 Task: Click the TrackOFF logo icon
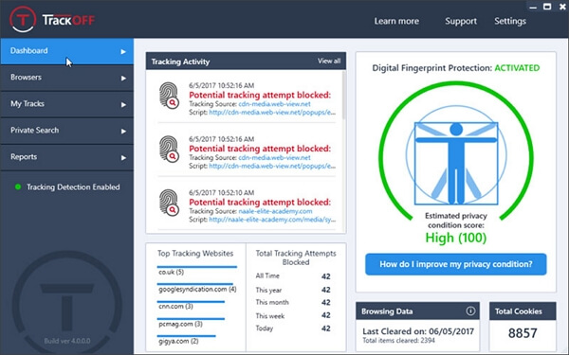tap(23, 19)
